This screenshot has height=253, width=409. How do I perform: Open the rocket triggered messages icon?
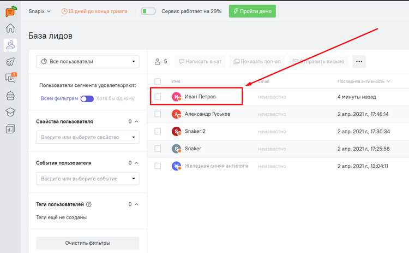point(10,62)
